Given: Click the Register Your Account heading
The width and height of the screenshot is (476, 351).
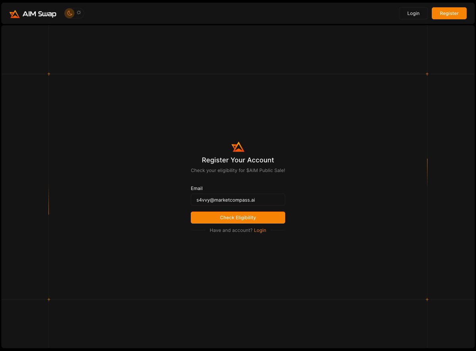Looking at the screenshot, I should coord(238,160).
